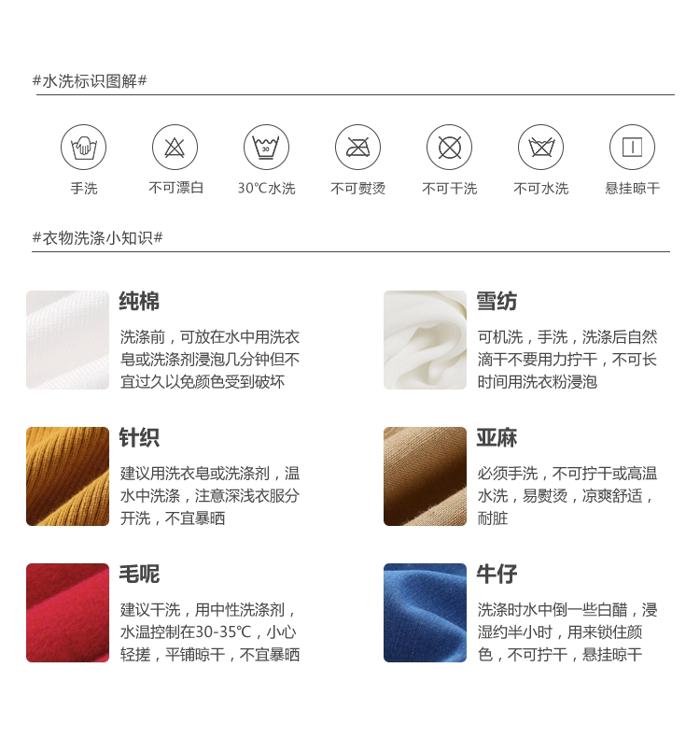Open the white chiffon fabric thumbnail
Screen dimensions: 700x738
425,340
